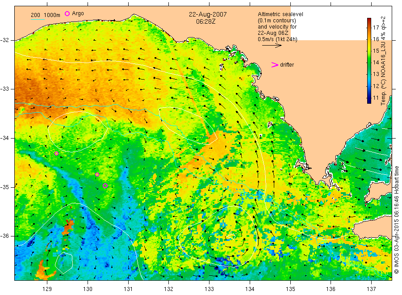402x295 pixels.
Task: Click the '0.5m/s (1kt 24h)' label
Action: click(x=277, y=39)
